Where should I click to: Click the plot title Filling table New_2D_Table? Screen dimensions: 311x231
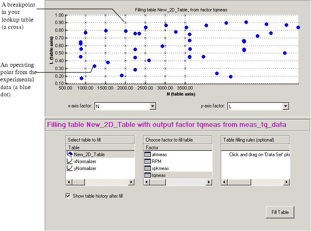[181, 10]
